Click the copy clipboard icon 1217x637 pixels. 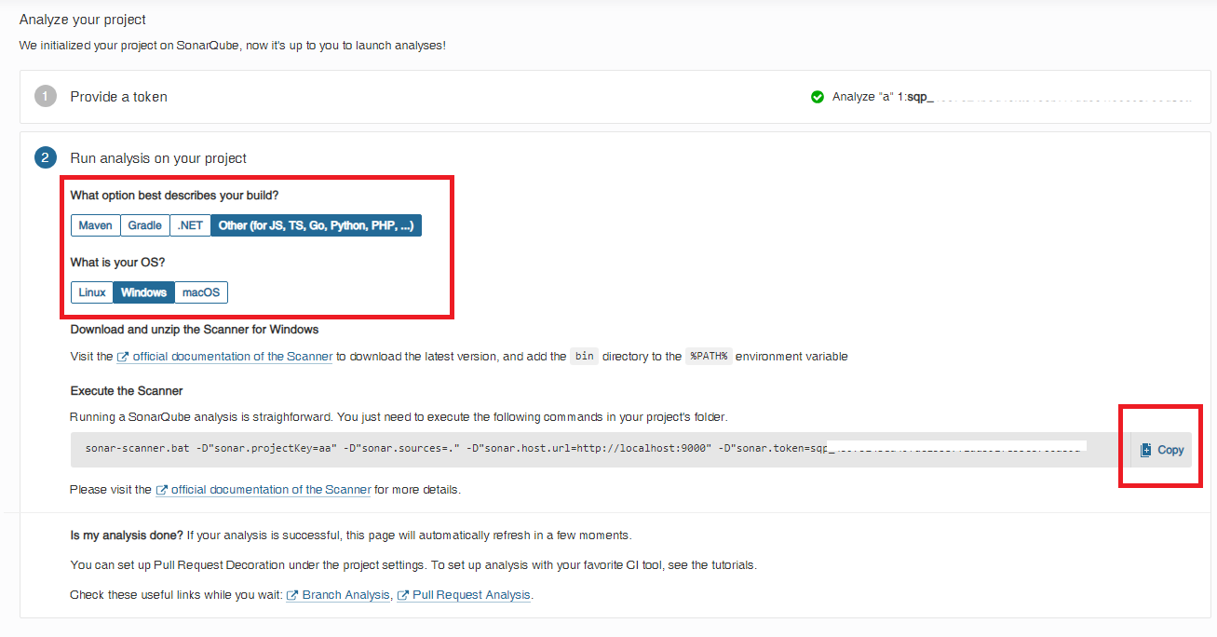point(1145,450)
